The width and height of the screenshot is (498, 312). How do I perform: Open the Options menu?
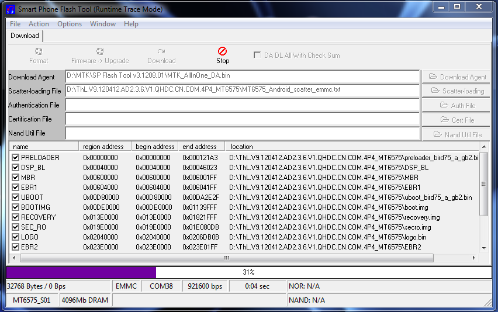(x=70, y=24)
